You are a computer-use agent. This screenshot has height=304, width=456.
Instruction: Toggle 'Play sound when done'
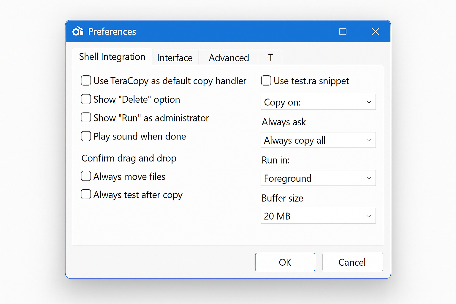(x=86, y=136)
